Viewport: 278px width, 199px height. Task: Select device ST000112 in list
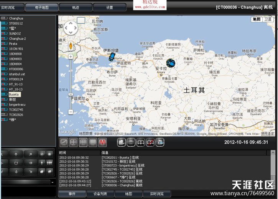click(x=16, y=23)
